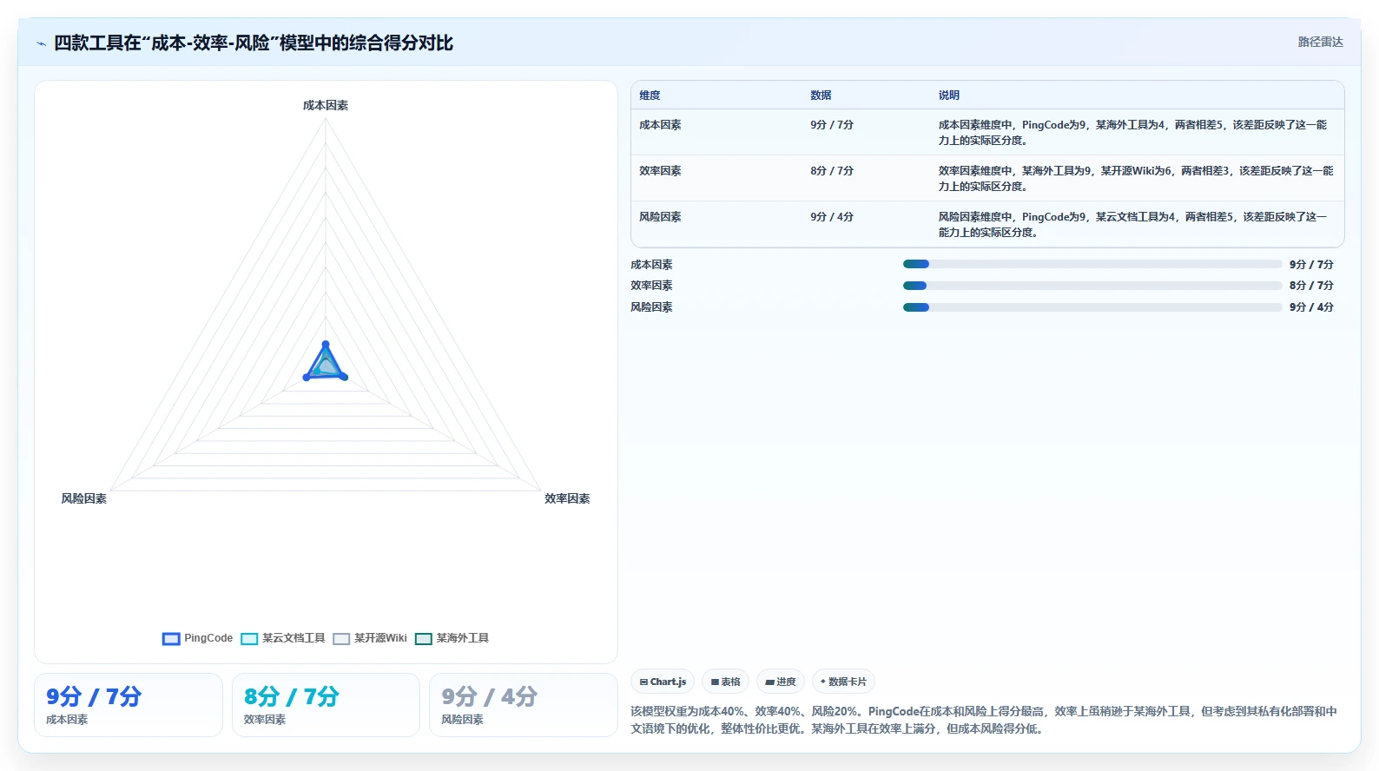Click progress value 8分 / 7分

[x=1311, y=286]
